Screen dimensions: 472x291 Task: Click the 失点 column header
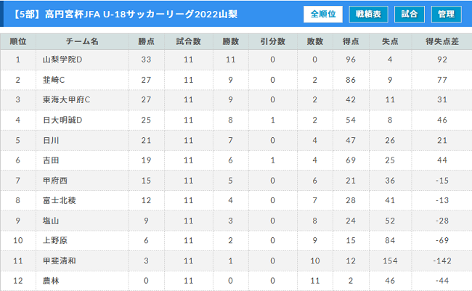click(390, 41)
